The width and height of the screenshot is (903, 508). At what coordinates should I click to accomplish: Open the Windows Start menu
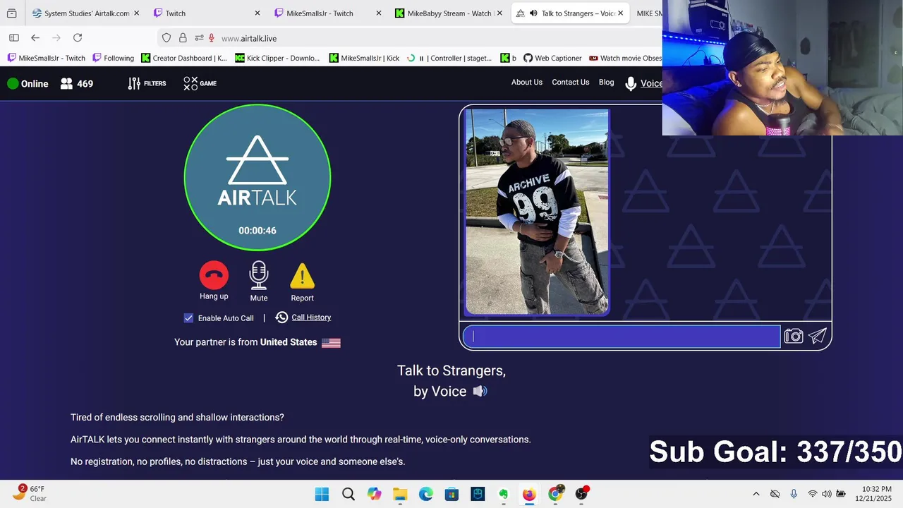click(322, 494)
